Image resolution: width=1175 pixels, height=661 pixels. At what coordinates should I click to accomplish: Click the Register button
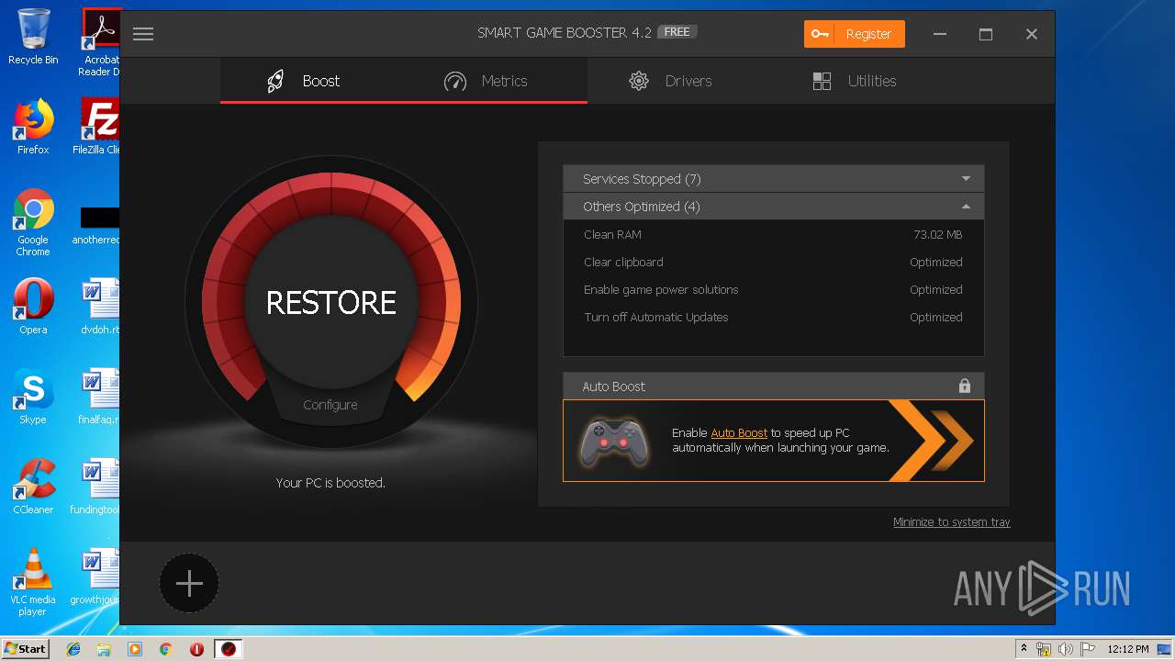854,34
